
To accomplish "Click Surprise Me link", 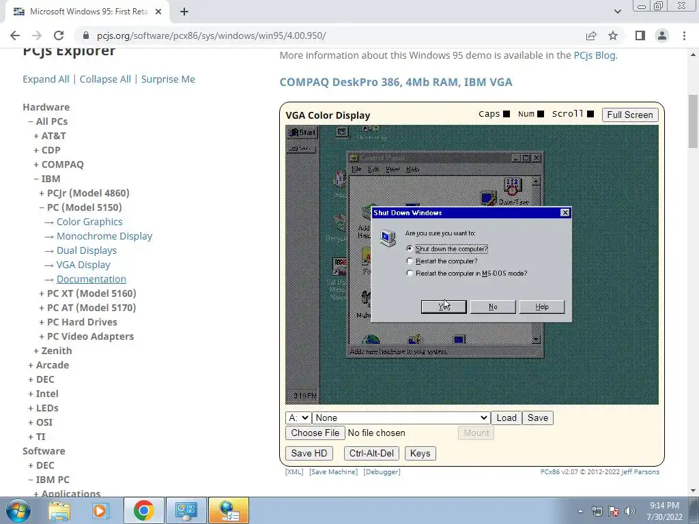I will (168, 79).
